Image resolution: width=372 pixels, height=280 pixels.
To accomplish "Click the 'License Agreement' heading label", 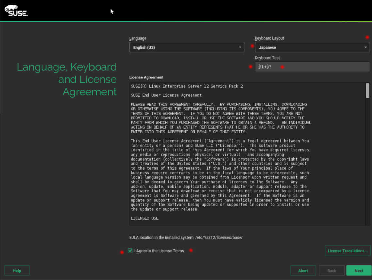I will point(146,77).
